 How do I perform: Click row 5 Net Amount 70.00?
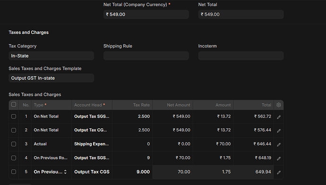pos(184,172)
